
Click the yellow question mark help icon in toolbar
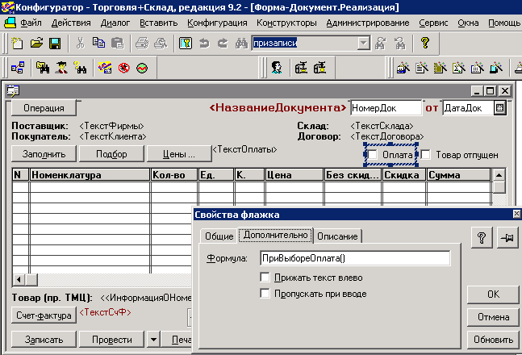(x=425, y=42)
